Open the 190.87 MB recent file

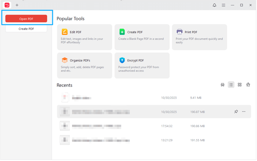coord(154,112)
